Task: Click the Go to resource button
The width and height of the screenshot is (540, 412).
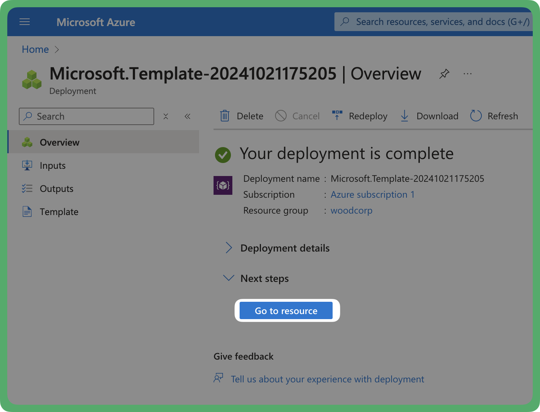Action: click(286, 311)
